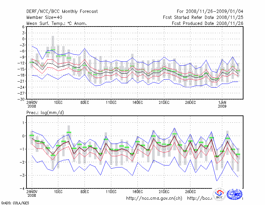
Task: Click the -4 value on precipitation y-axis
Action: click(x=23, y=188)
